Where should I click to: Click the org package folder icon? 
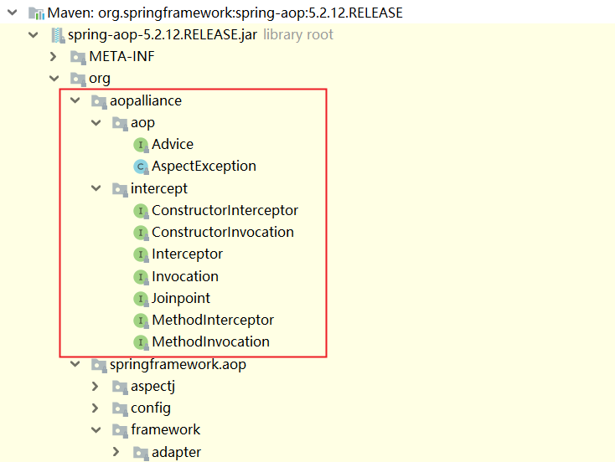[78, 79]
